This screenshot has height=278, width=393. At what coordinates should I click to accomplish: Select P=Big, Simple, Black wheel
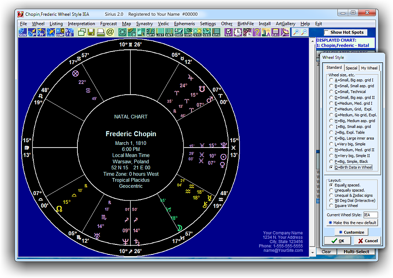point(331,161)
